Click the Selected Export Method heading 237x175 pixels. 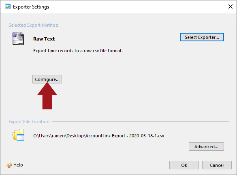[x=33, y=25]
